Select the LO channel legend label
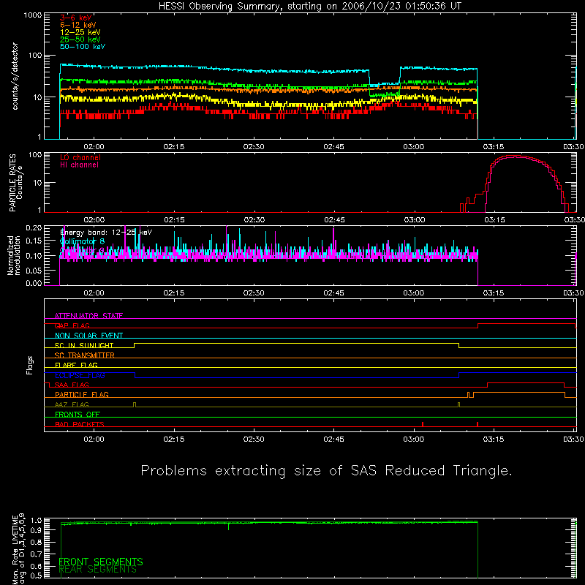 [80, 157]
